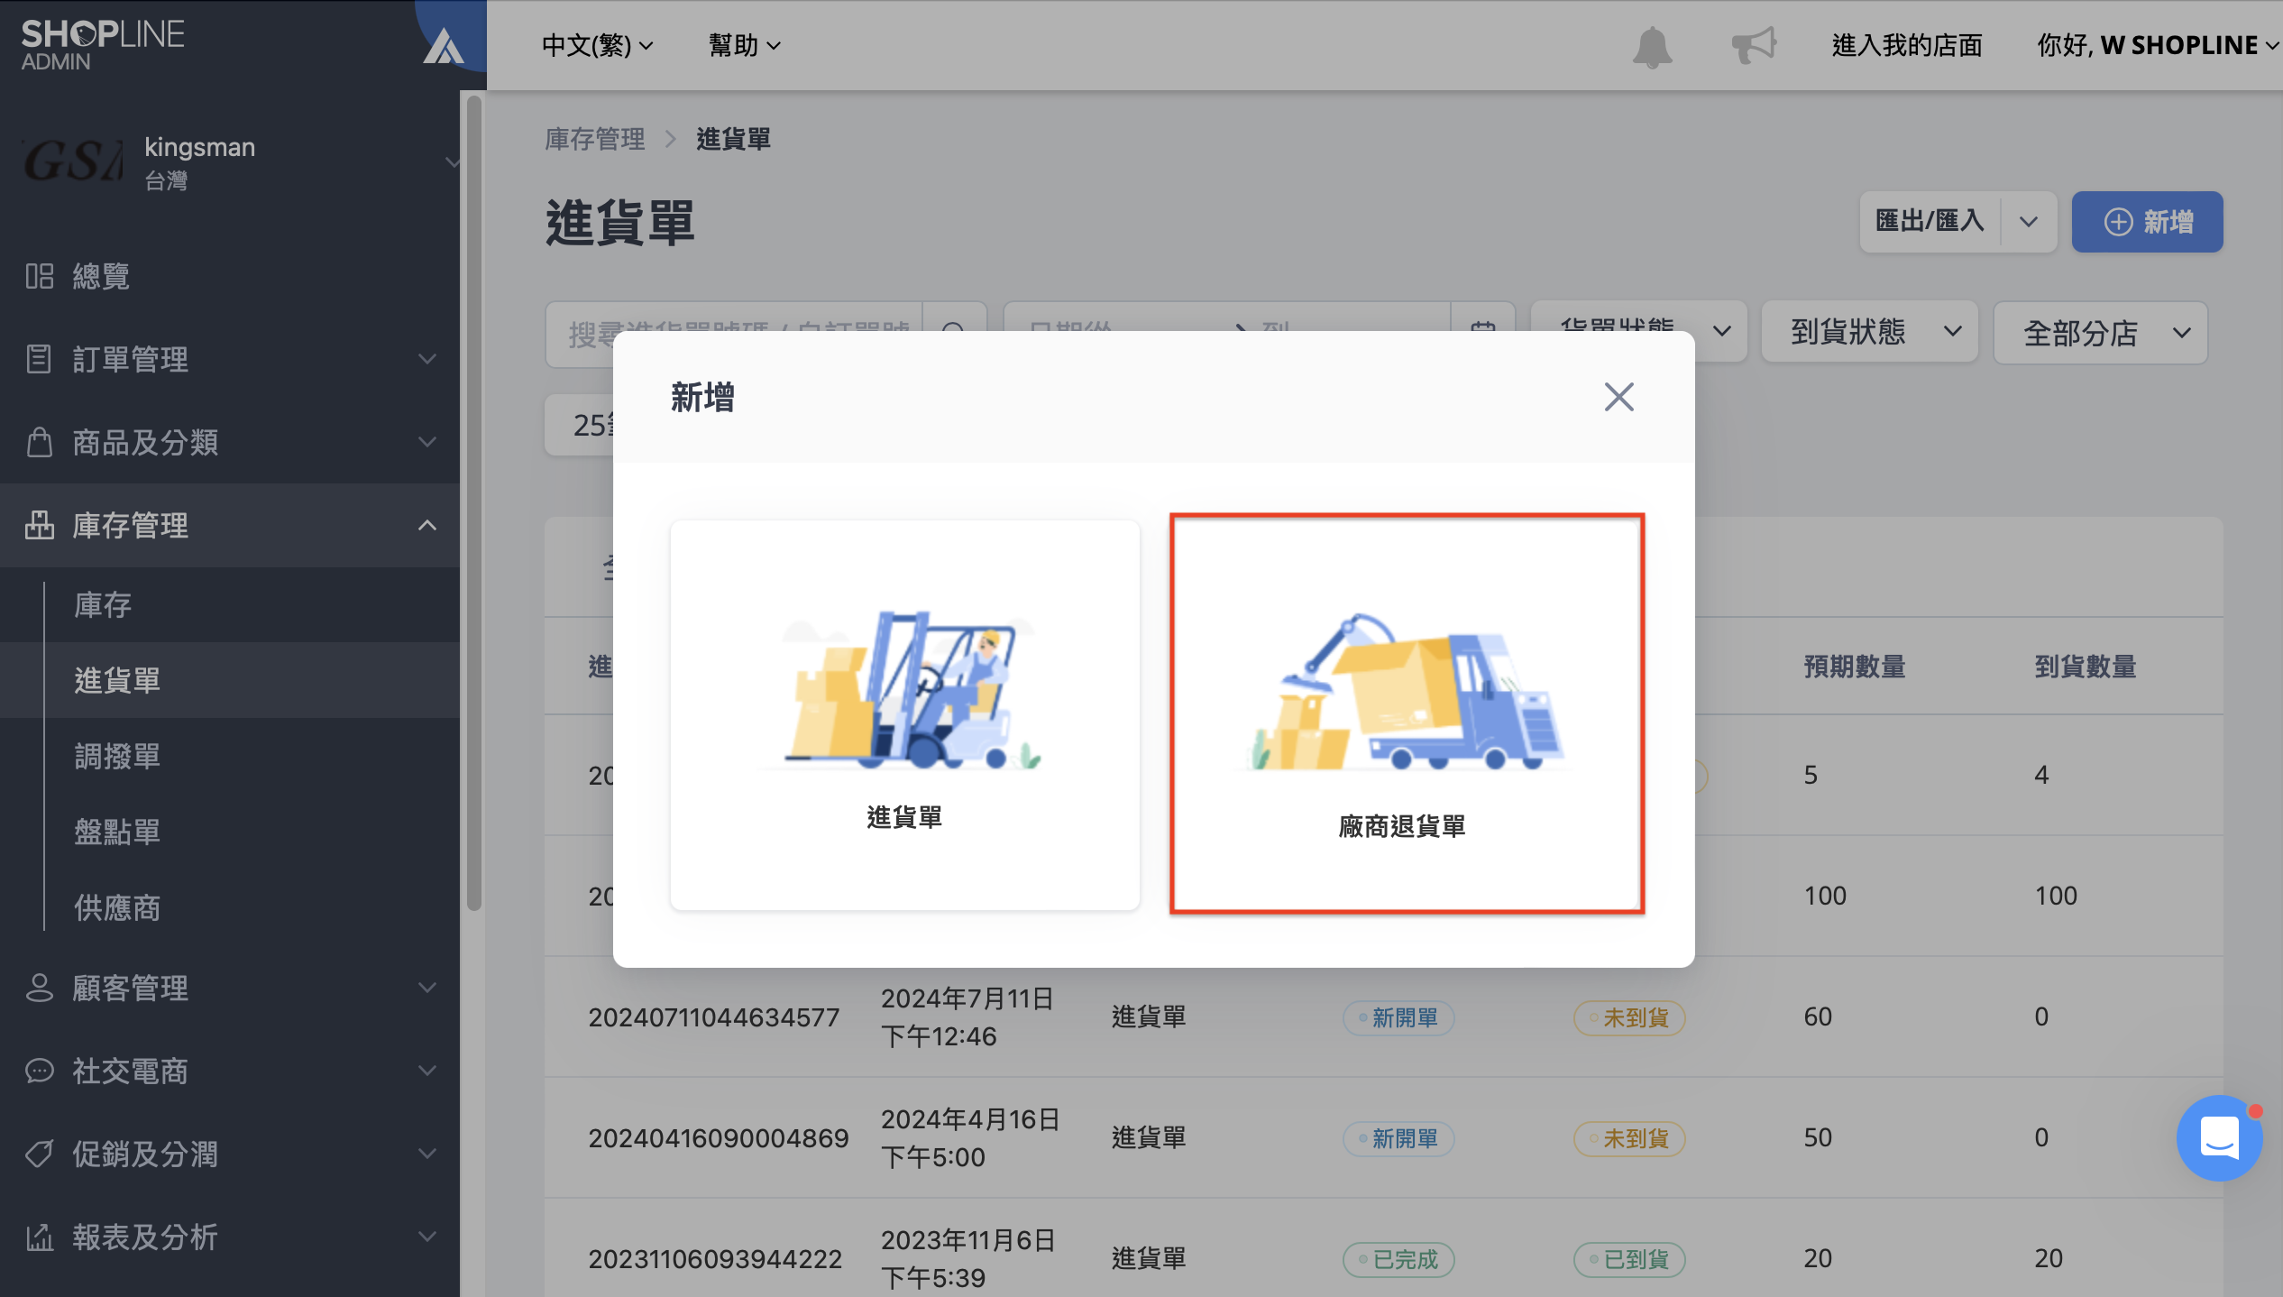This screenshot has height=1297, width=2283.
Task: Open 供應商 submenu item
Action: [117, 907]
